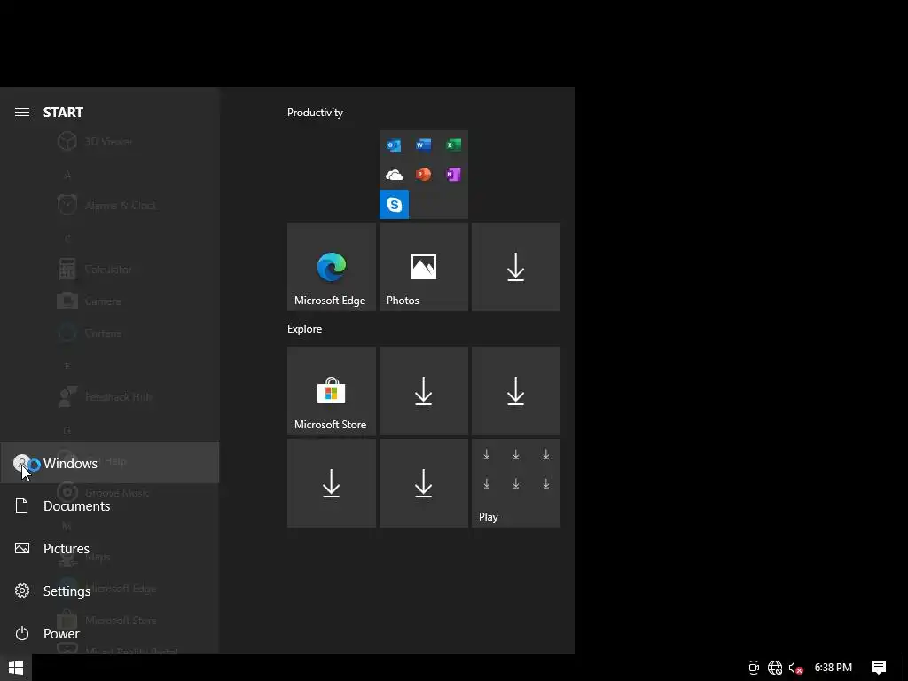Open OneDrive from the Office tile folder
908x681 pixels.
coord(394,175)
